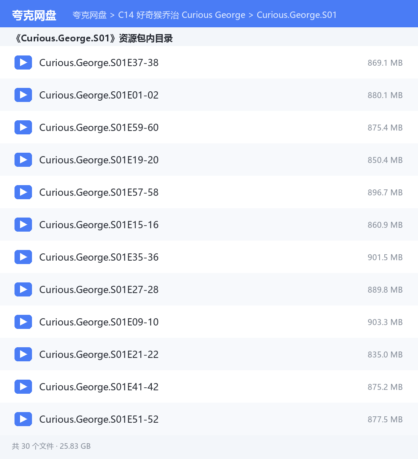418x459 pixels.
Task: Click the 《Curious.George.S01》资源包内目录 heading
Action: pyautogui.click(x=93, y=38)
